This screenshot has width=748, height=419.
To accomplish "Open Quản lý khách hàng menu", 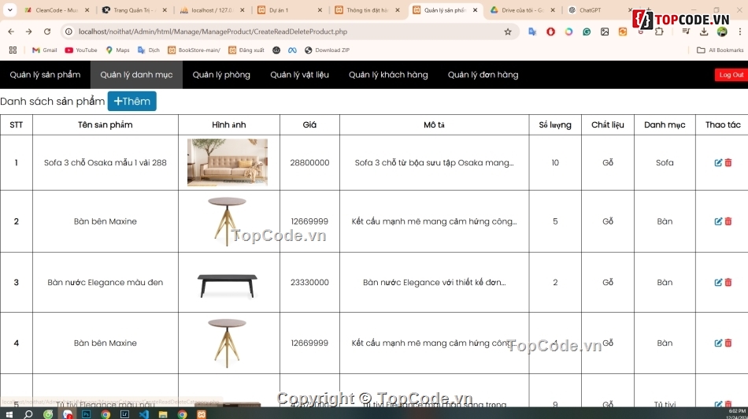I will (388, 75).
